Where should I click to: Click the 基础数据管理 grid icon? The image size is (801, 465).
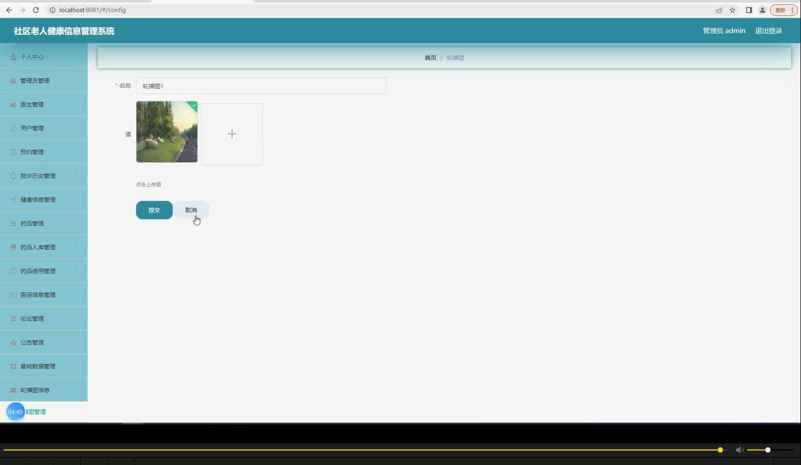(x=14, y=366)
